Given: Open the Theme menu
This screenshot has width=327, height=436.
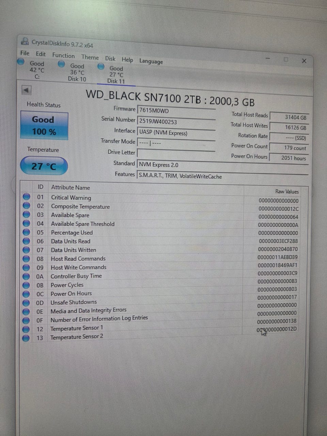Looking at the screenshot, I should click(x=90, y=57).
